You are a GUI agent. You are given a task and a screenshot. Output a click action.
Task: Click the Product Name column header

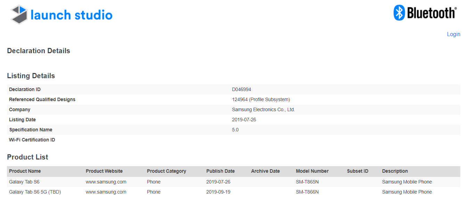click(x=25, y=171)
